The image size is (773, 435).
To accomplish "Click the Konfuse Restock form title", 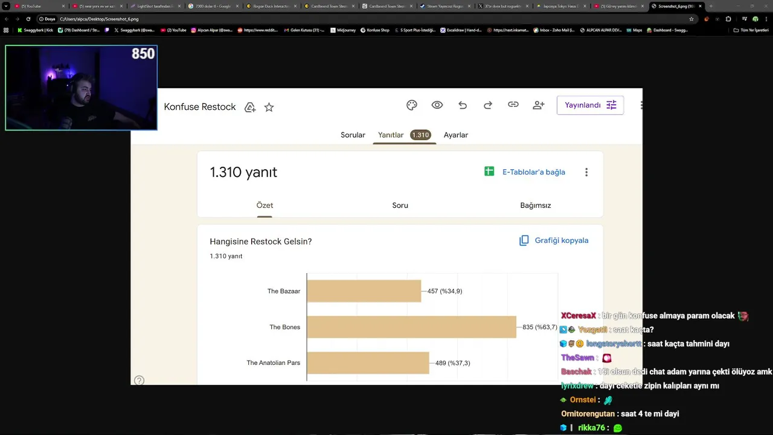I will coord(200,107).
